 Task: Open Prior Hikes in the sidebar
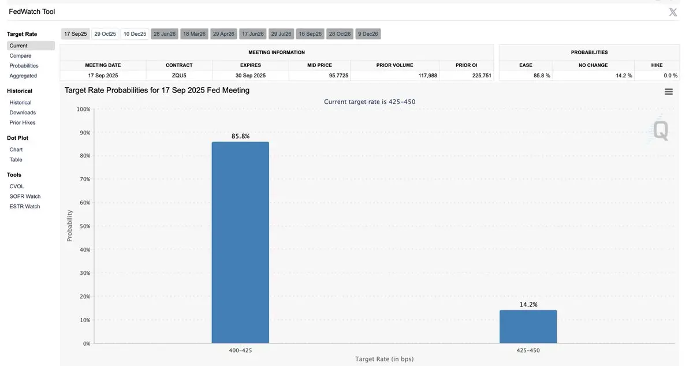[23, 122]
